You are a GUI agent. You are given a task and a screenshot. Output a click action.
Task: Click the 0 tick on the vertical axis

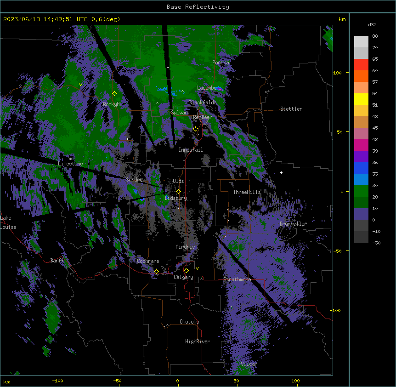click(x=342, y=192)
